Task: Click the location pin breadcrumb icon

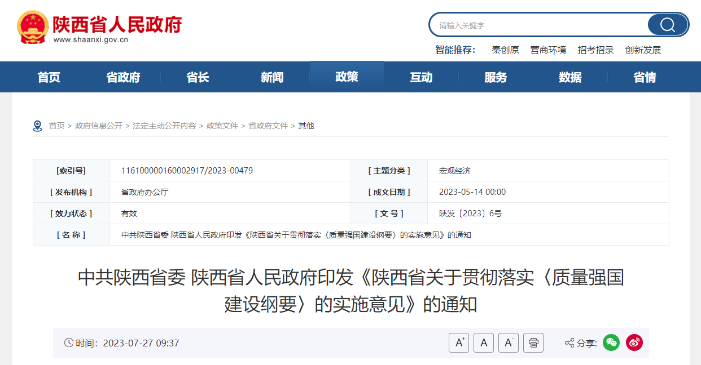Action: click(37, 125)
